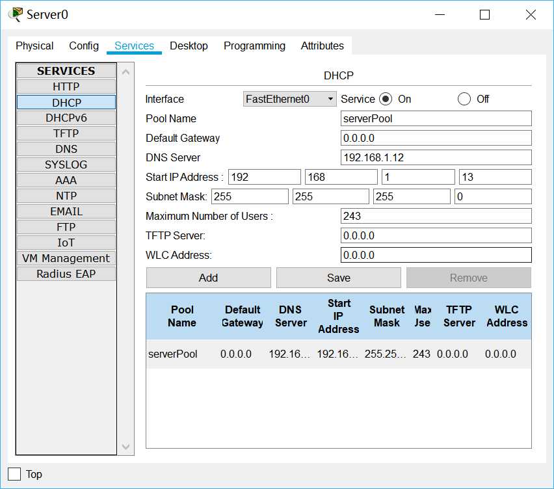Click the Save button

point(339,278)
